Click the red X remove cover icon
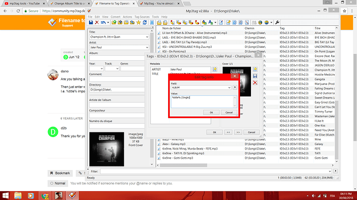Viewport: 357px width, 200px height. (255, 83)
